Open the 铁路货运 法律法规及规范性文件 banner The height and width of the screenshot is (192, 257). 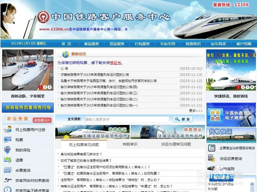pos(168,132)
